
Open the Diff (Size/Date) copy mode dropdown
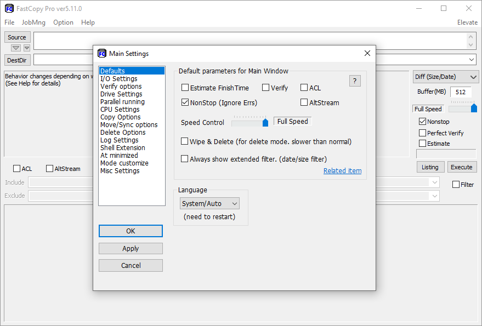click(446, 77)
